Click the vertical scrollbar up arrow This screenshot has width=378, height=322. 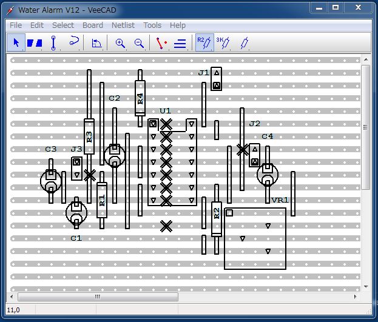(366, 59)
